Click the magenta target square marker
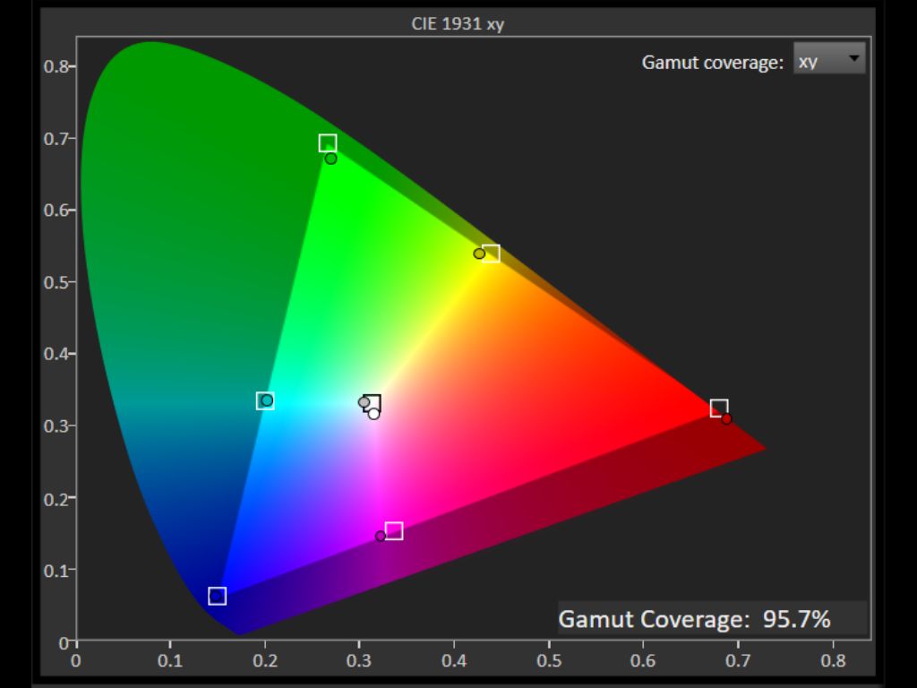The height and width of the screenshot is (688, 917). pyautogui.click(x=394, y=531)
